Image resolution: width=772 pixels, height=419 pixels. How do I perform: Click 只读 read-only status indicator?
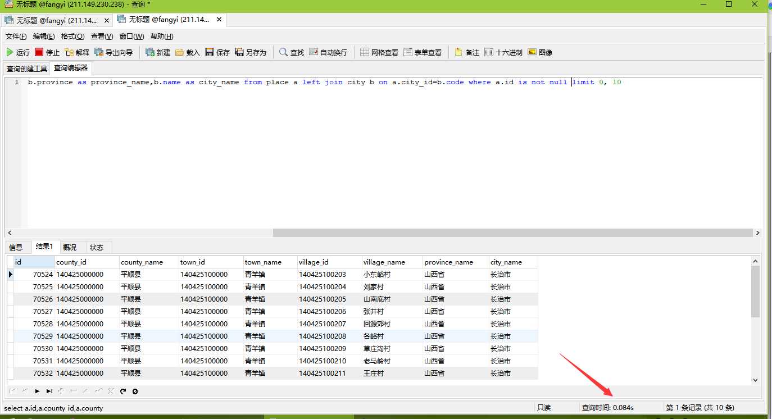click(544, 408)
